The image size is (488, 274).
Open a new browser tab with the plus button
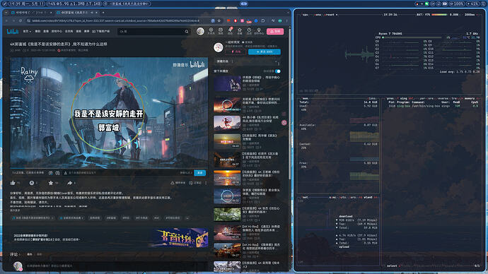103,13
